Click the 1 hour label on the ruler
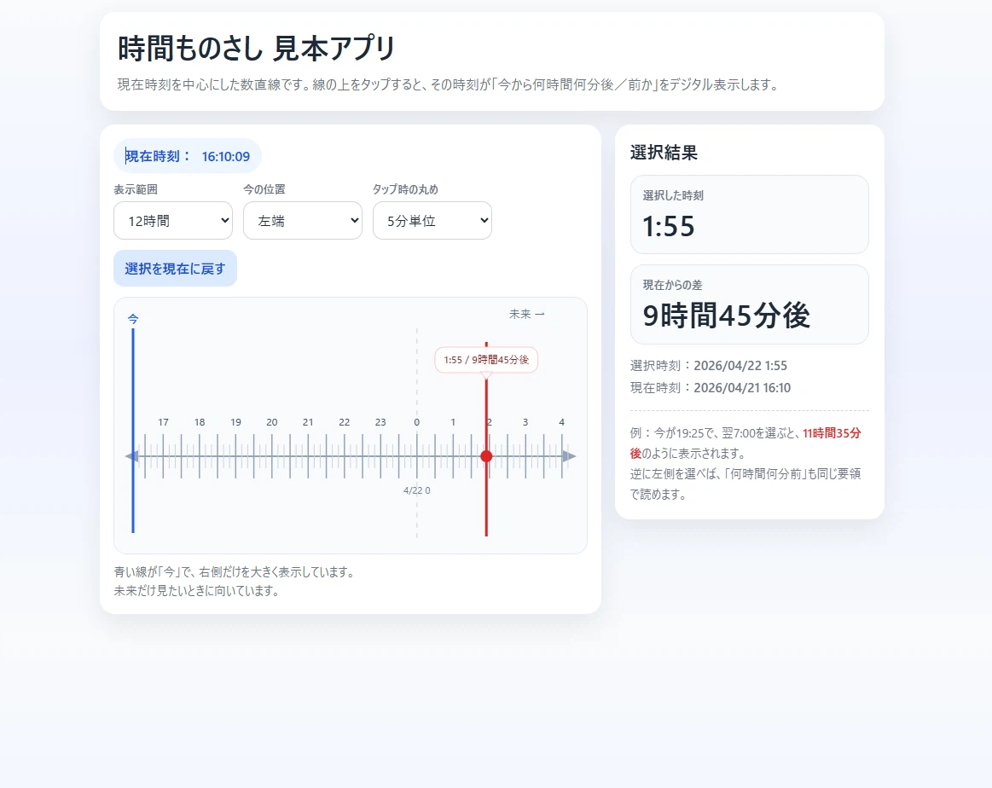 (453, 422)
